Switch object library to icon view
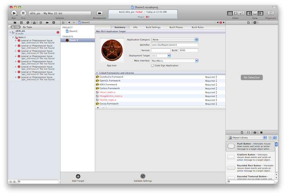The height and width of the screenshot is (195, 286). click(270, 138)
